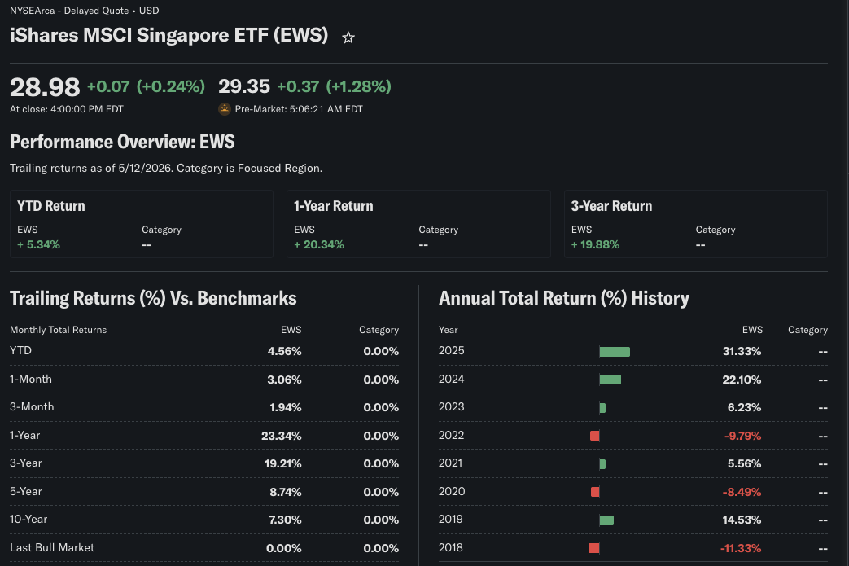Click the + 20.34% 1-year return value
Viewport: 849px width, 566px height.
point(319,245)
